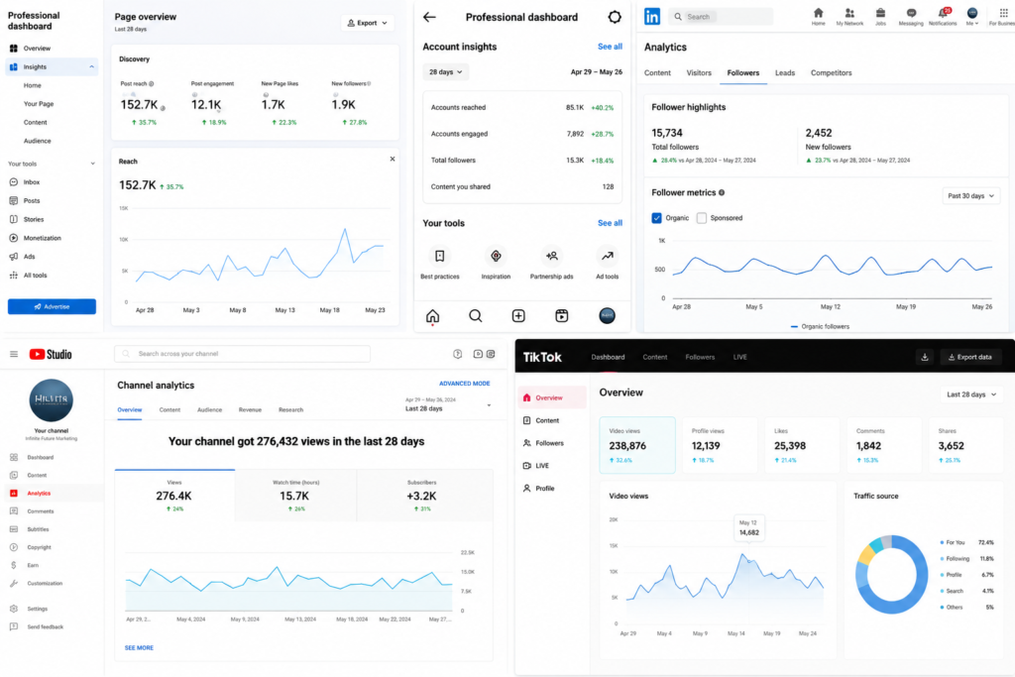
Task: Switch to TikTok Followers top tab
Action: (x=700, y=357)
